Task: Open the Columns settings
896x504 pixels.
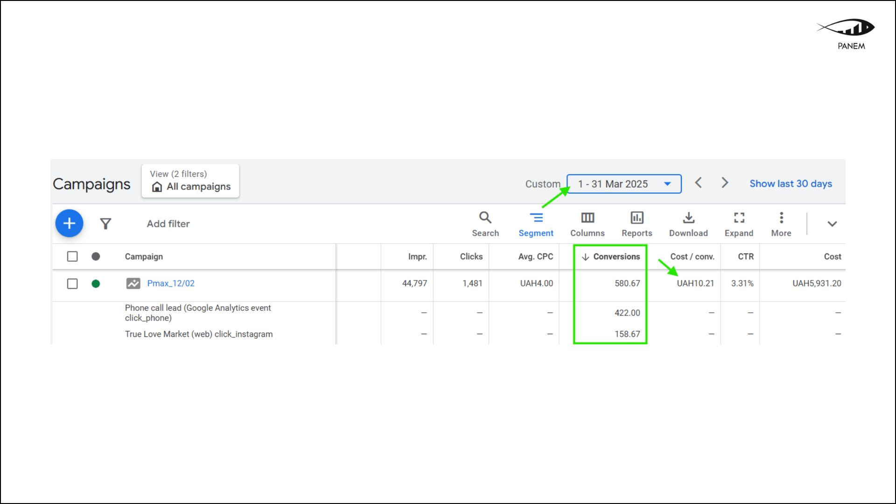Action: coord(587,223)
